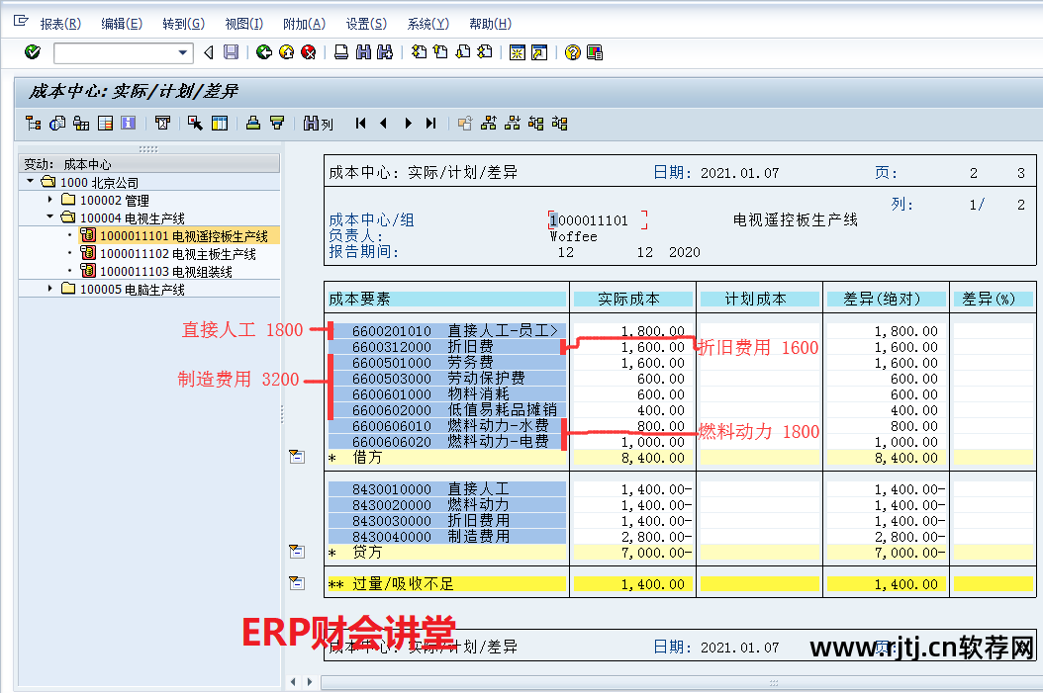Click the Find Next binoculars icon

pyautogui.click(x=385, y=51)
